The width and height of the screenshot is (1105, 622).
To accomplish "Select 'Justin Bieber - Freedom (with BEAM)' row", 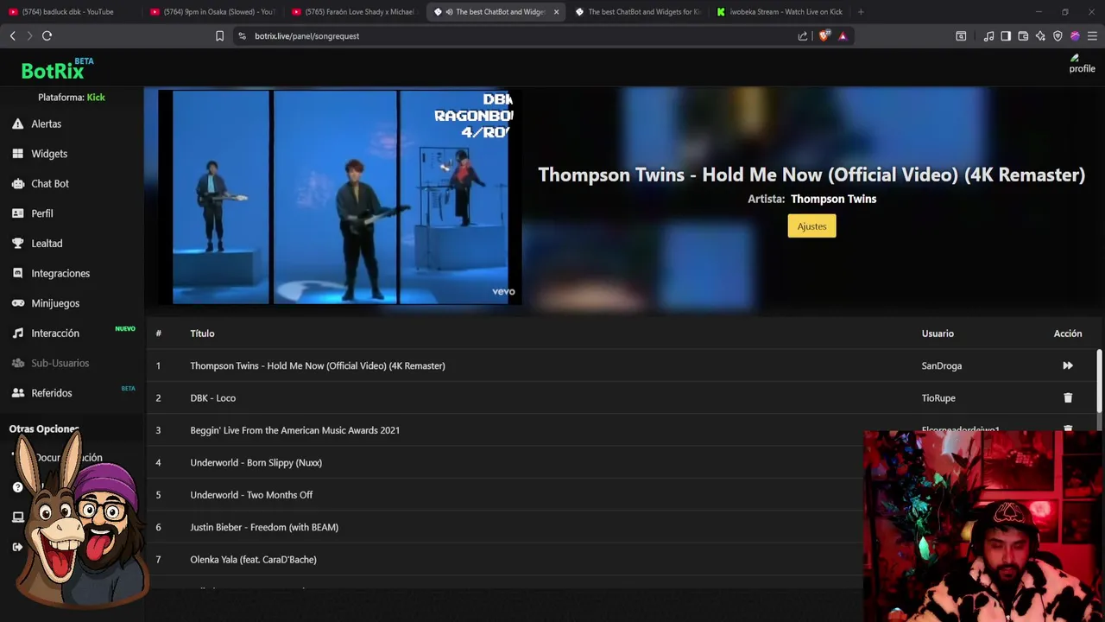I will point(264,527).
